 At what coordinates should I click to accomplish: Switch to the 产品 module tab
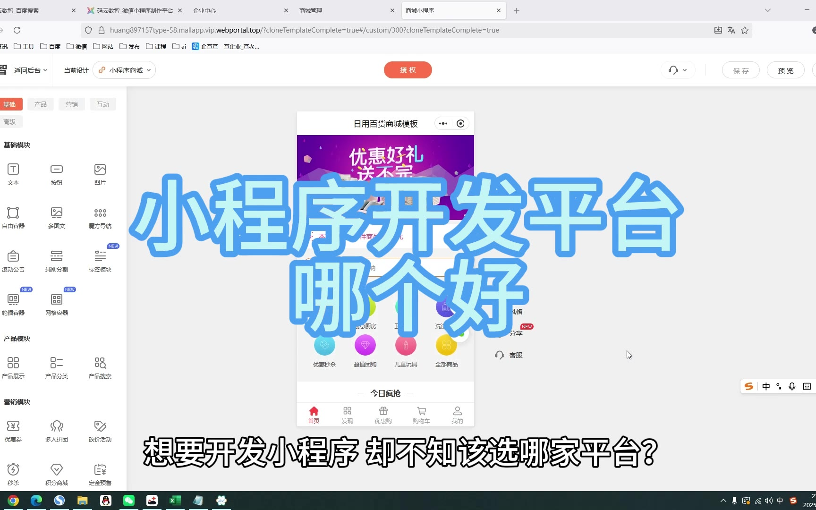(x=41, y=104)
